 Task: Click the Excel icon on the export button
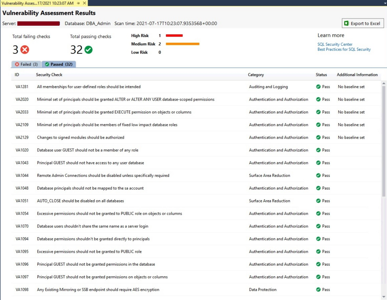tap(346, 23)
